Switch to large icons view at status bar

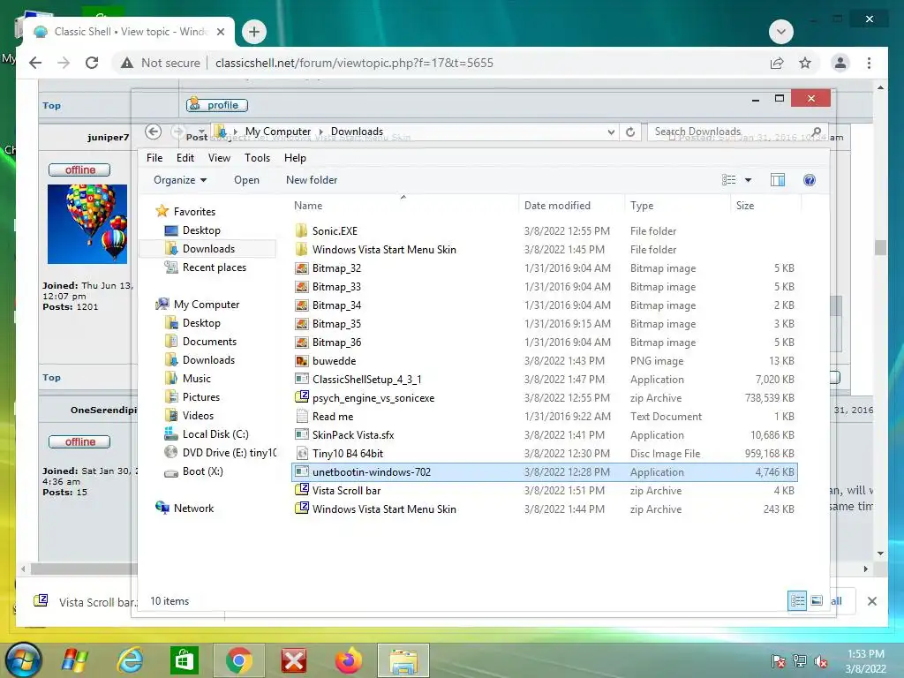click(x=817, y=601)
